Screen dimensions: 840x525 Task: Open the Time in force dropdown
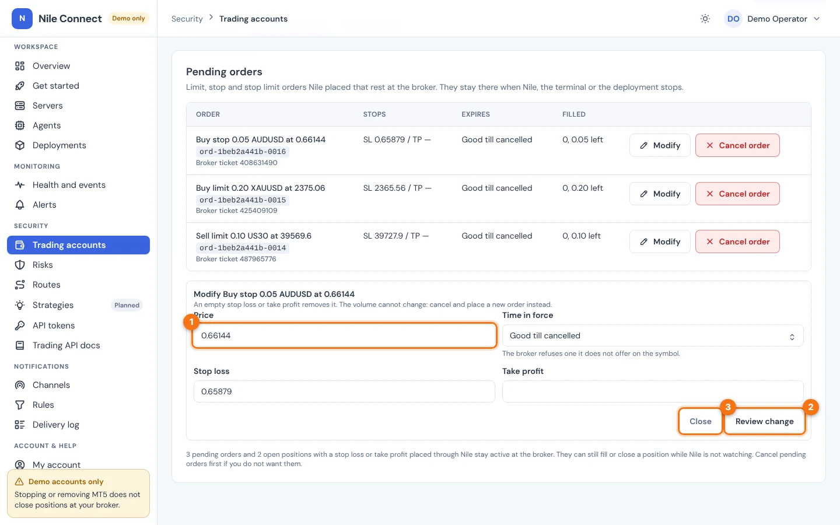coord(653,335)
